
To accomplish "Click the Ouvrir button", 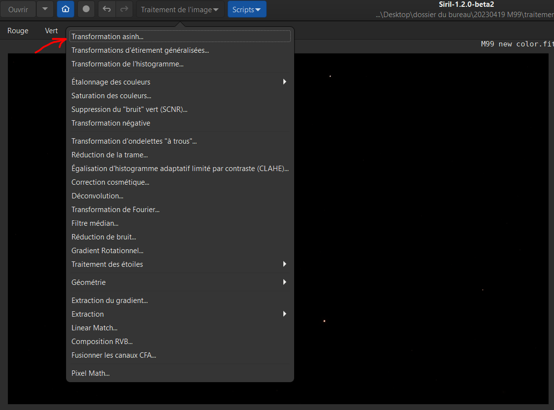I will click(18, 9).
